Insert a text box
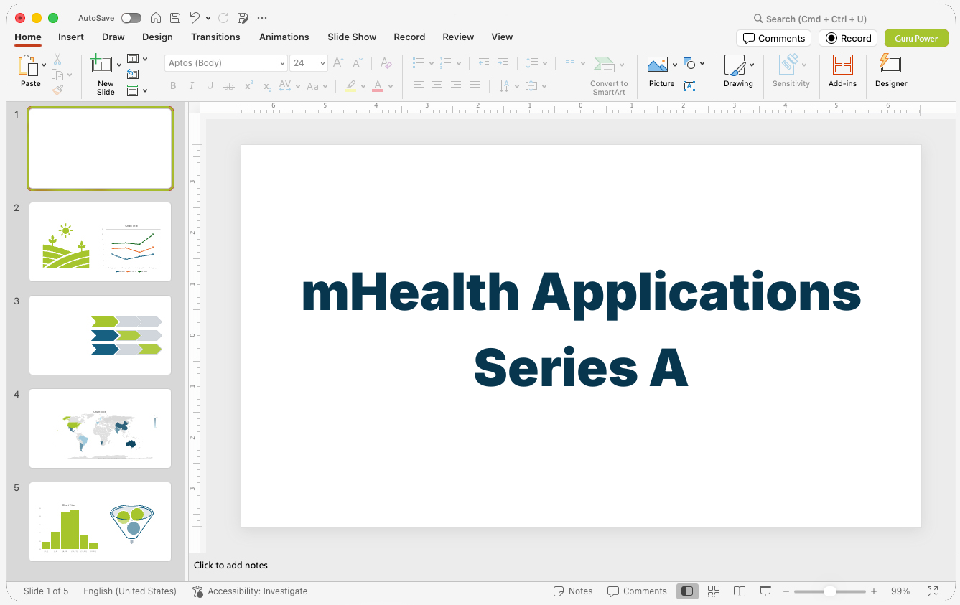Screen dimensions: 960x605 [689, 86]
